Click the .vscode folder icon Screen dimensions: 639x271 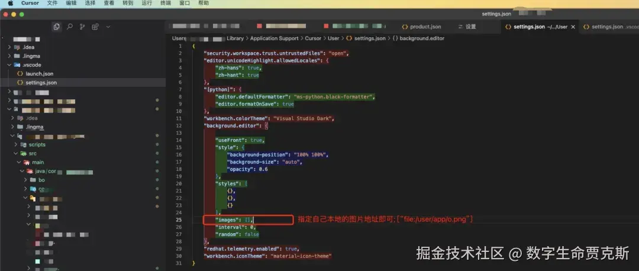click(17, 65)
